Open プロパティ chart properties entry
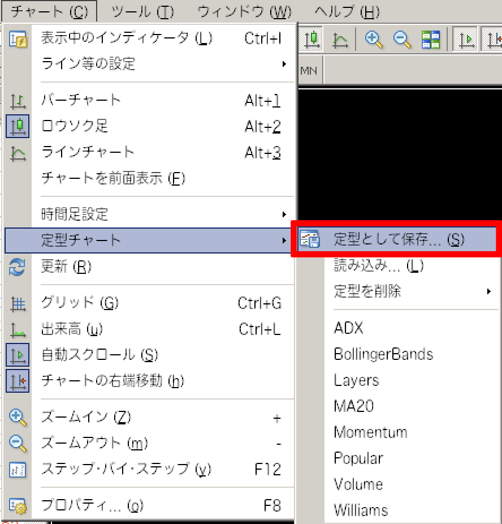 tap(89, 505)
